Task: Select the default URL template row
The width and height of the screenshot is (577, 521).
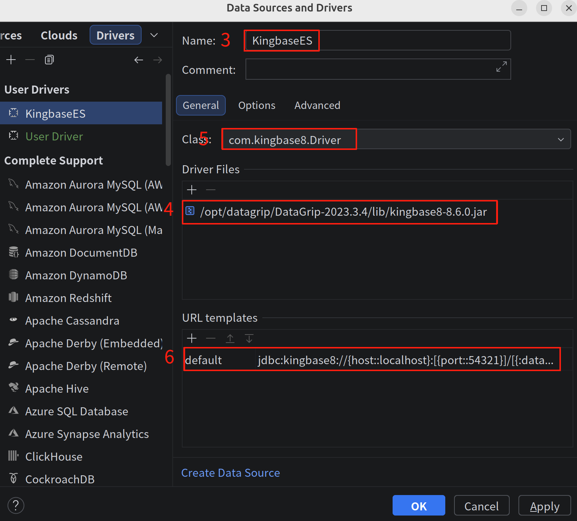Action: (x=371, y=360)
